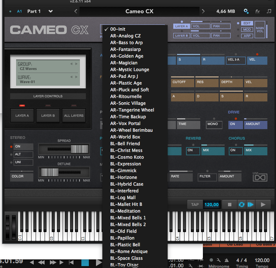Click the 120,00 tempo field
This screenshot has width=276, height=268.
211,205
